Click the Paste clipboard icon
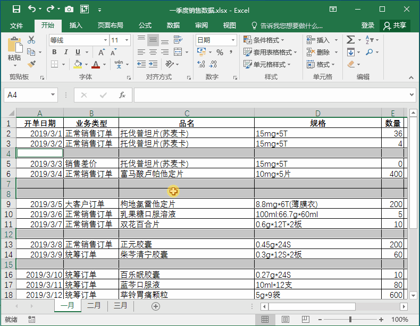Screen dimensions: 420x326 tap(15, 45)
